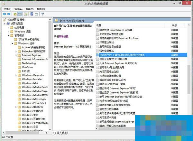Click policy icon beside 阻止管理 SmartScreen 筛选器
193x141 pixels.
(97, 30)
